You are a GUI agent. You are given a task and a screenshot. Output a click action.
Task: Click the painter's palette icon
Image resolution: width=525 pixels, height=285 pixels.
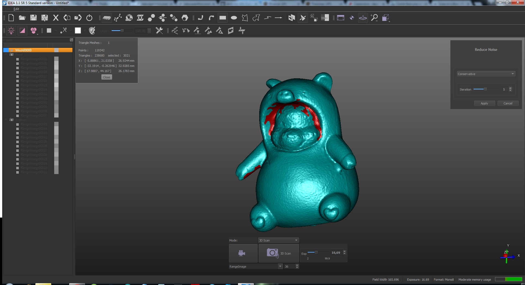click(x=92, y=30)
